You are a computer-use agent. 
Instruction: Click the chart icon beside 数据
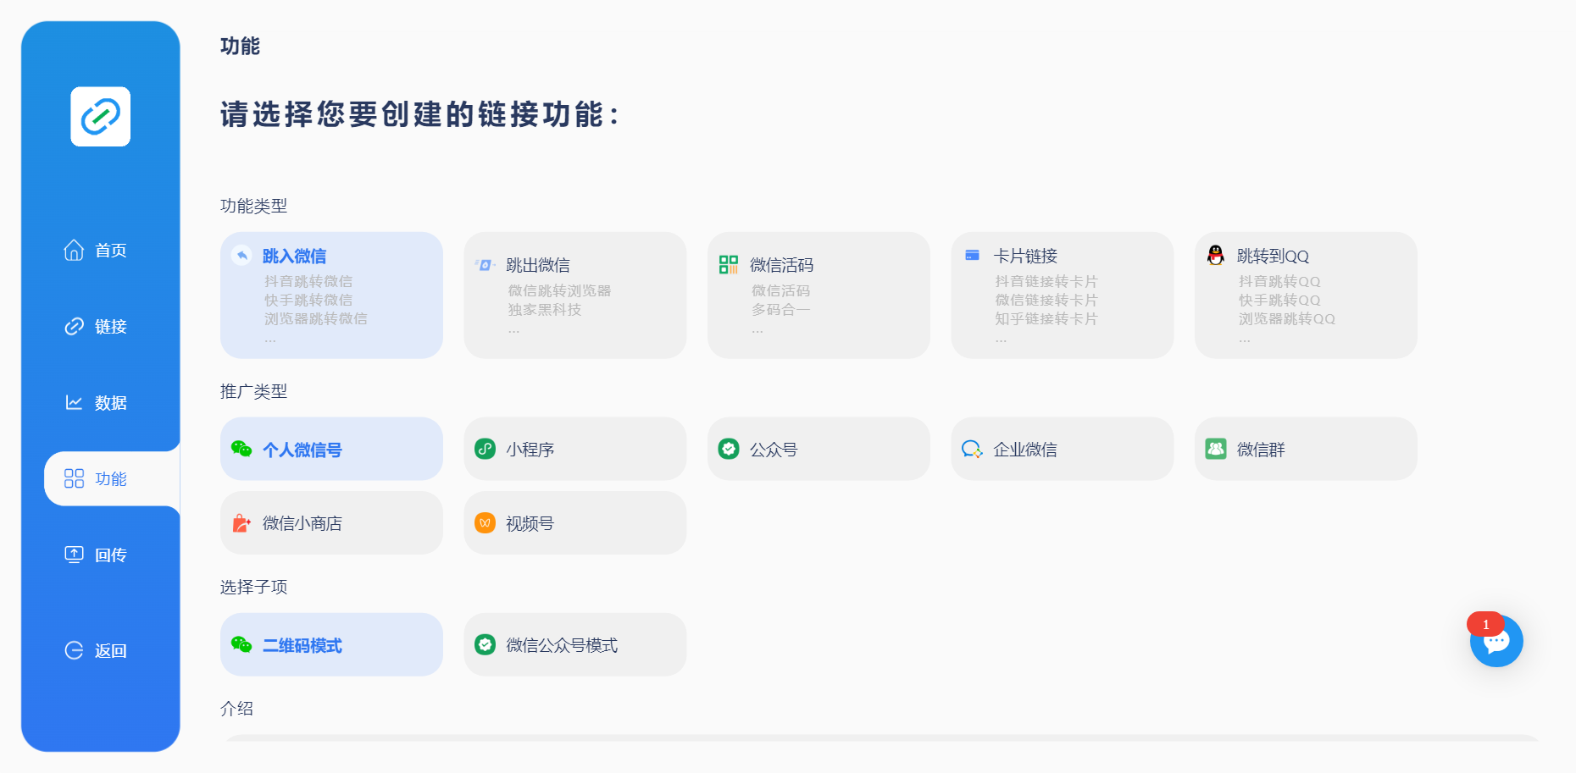click(x=75, y=402)
